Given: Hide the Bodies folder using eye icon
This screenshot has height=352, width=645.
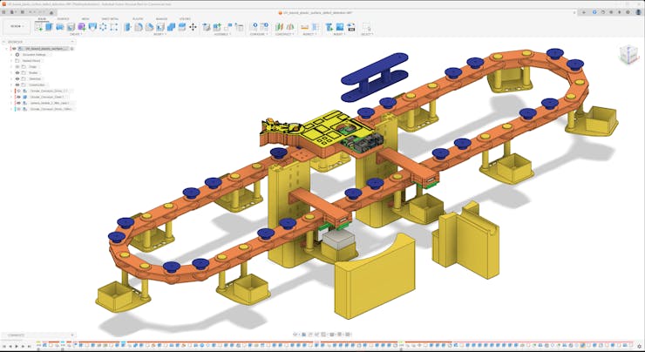Looking at the screenshot, I should click(19, 72).
